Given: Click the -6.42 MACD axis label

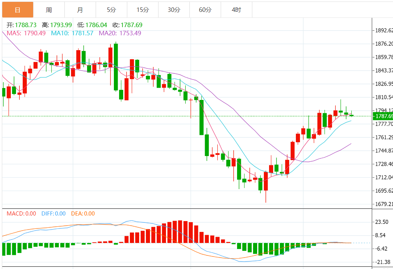Looking at the screenshot, I should pos(382,249).
